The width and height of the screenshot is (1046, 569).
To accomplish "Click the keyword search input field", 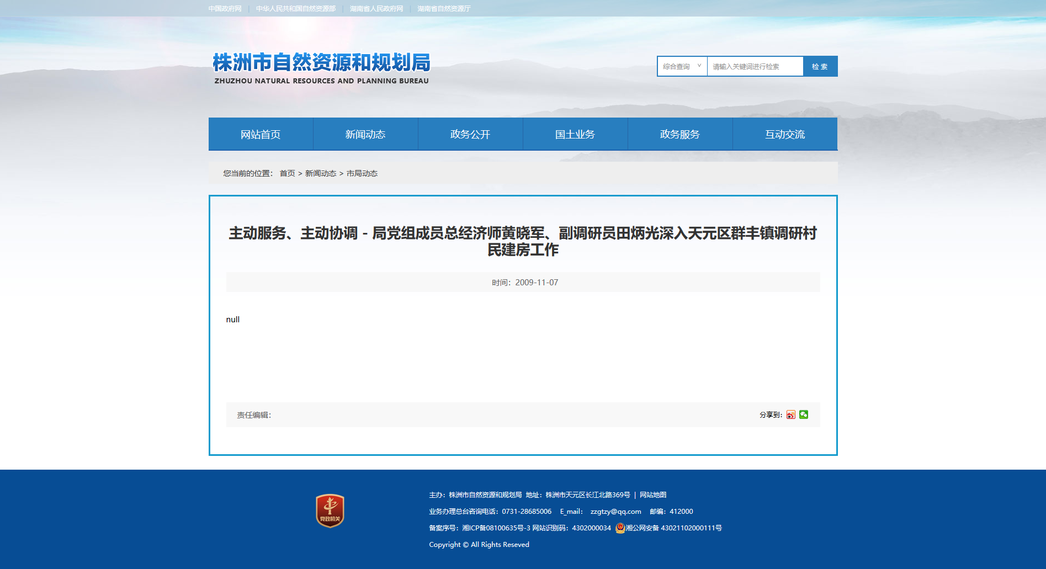I will pos(755,67).
